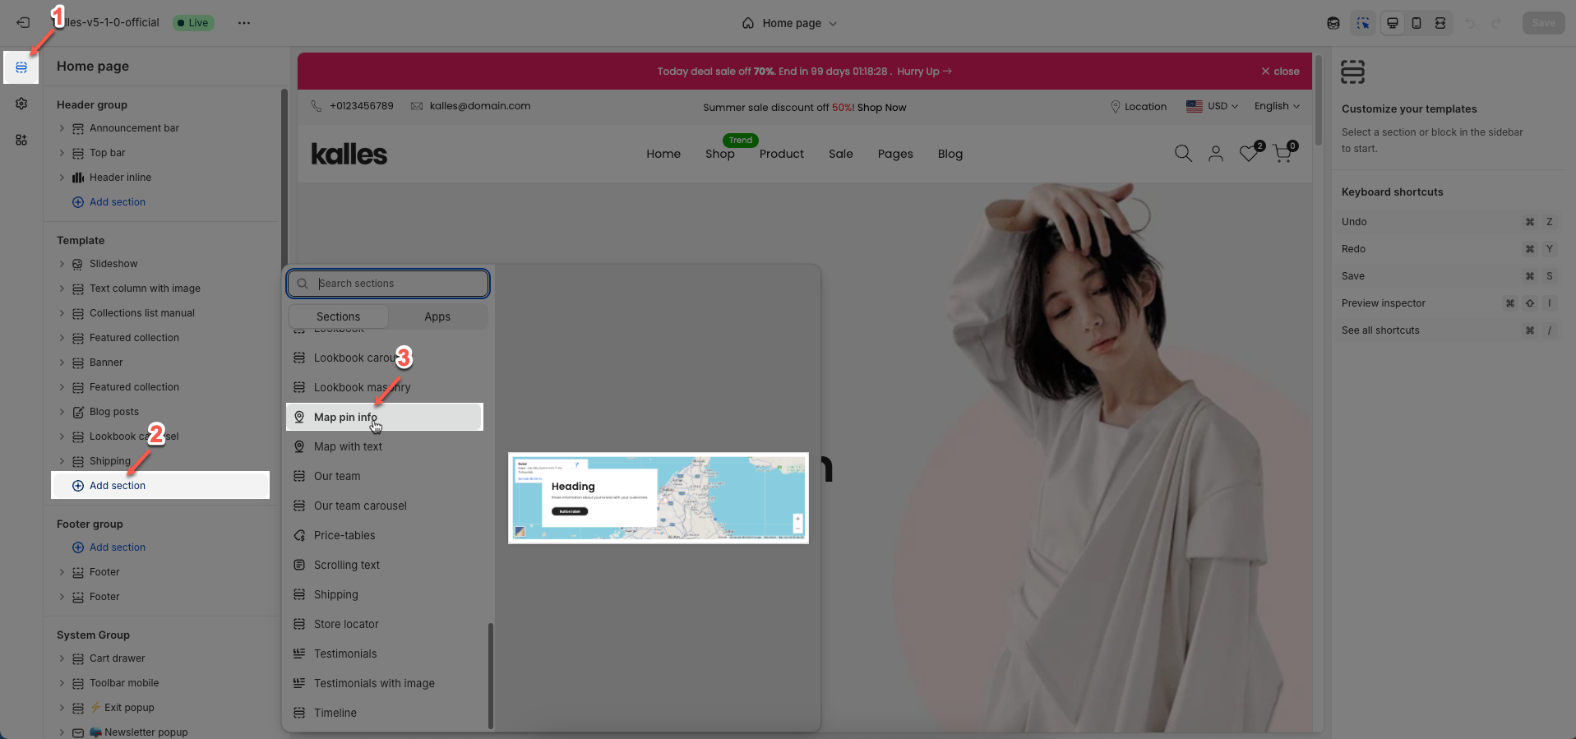Switch to desktop preview icon

pos(1393,23)
